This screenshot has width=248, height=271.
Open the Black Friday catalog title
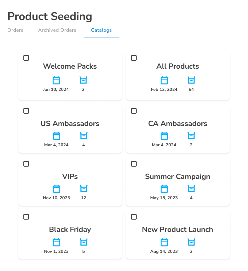tap(70, 229)
